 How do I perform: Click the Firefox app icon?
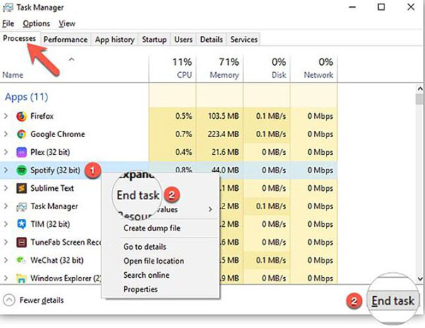21,116
